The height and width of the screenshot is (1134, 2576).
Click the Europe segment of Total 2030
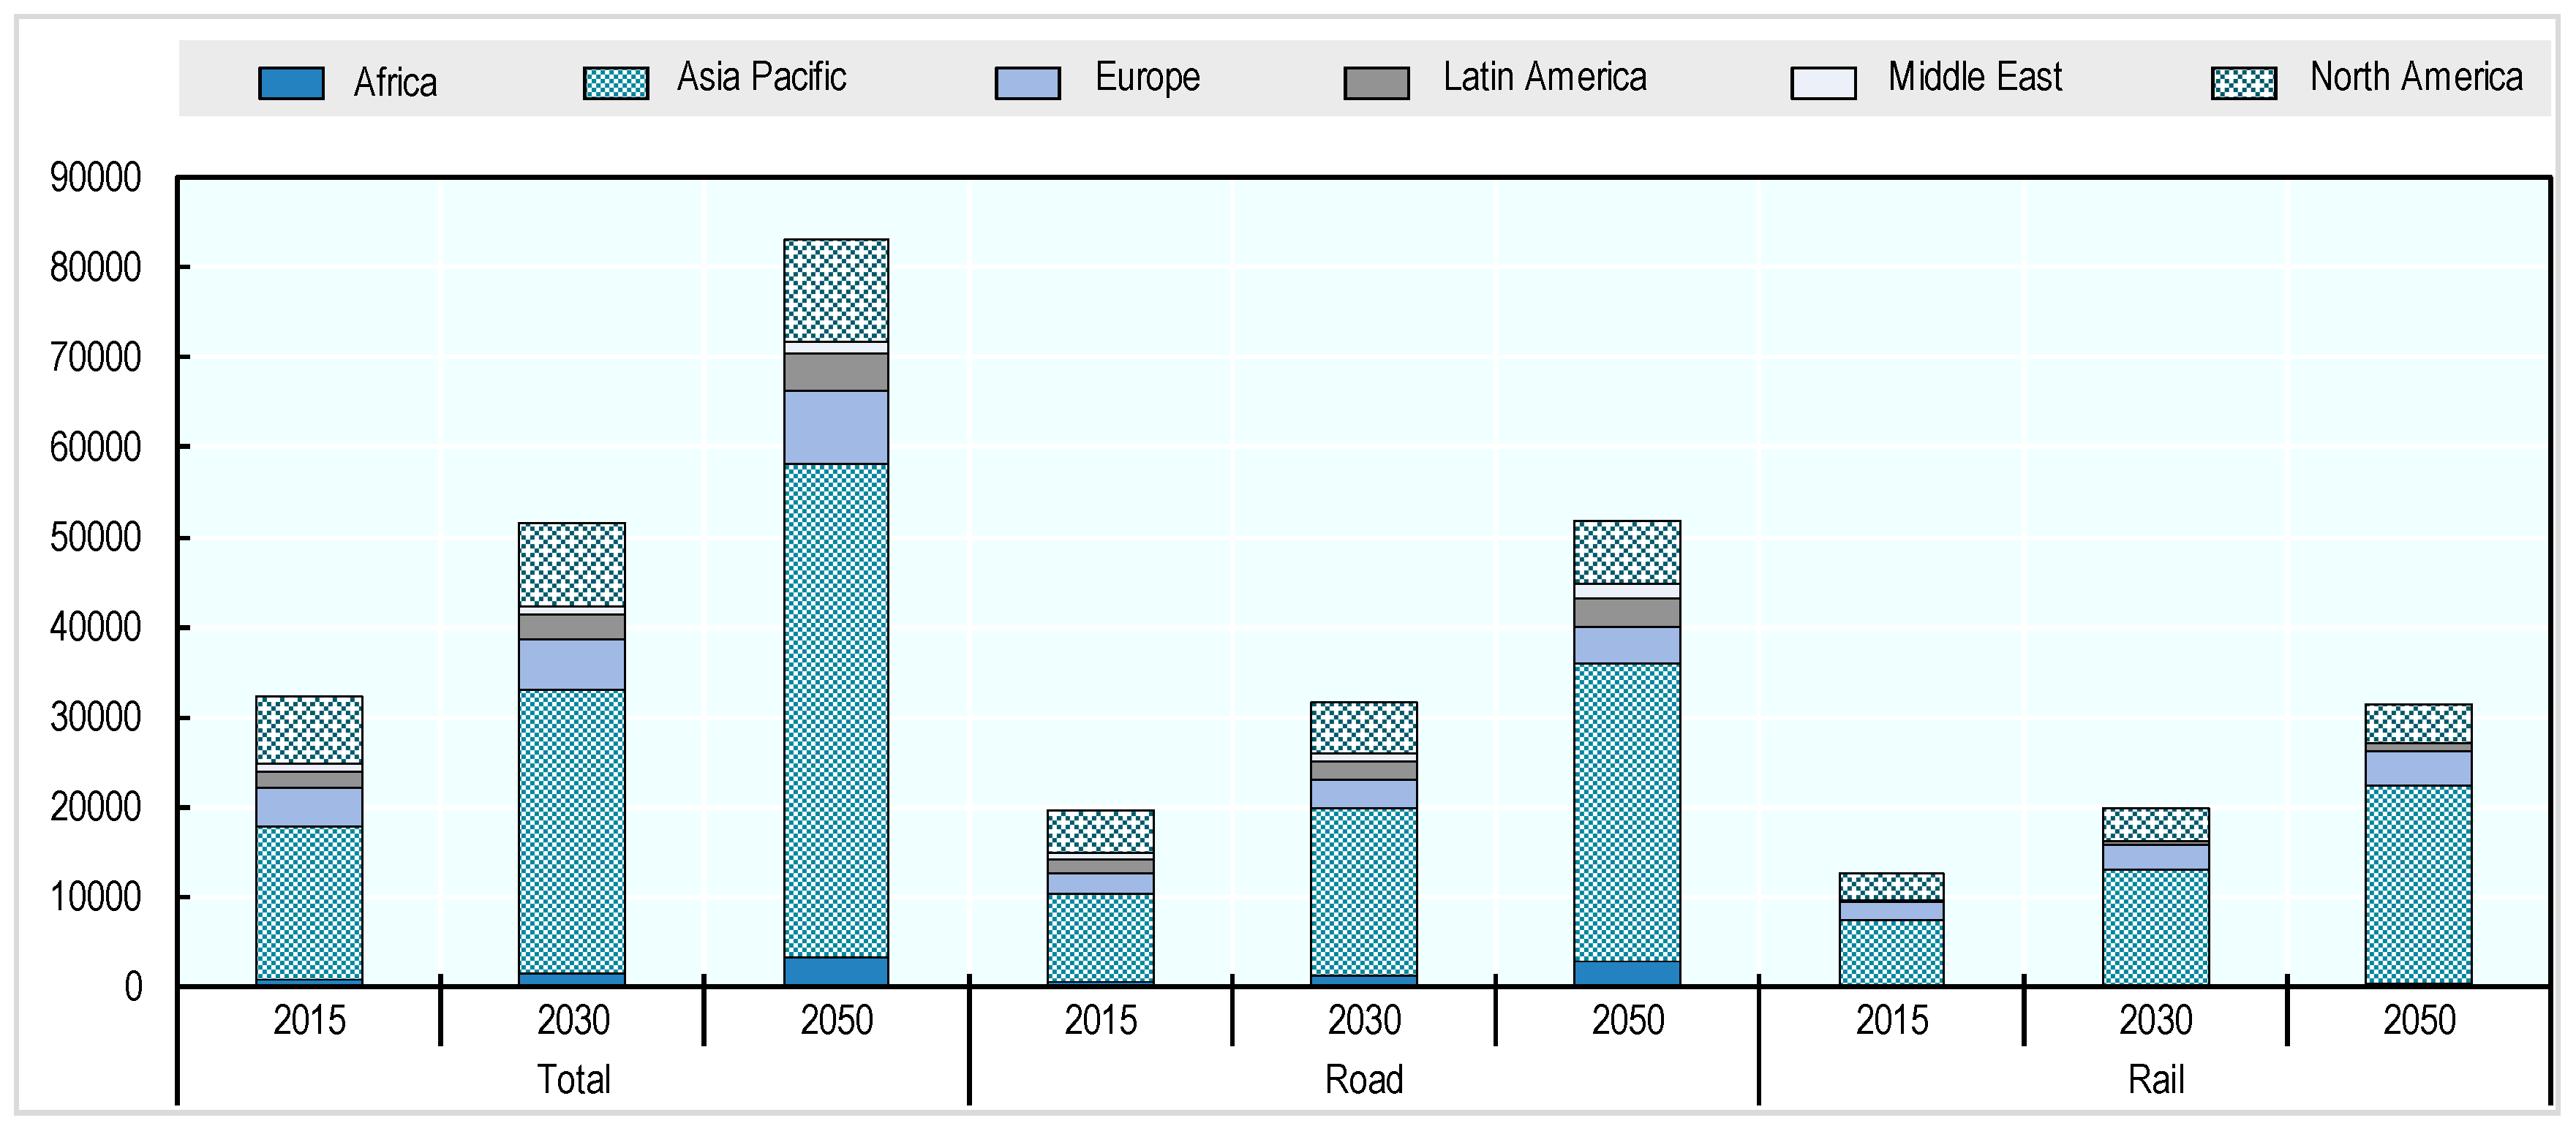(572, 664)
